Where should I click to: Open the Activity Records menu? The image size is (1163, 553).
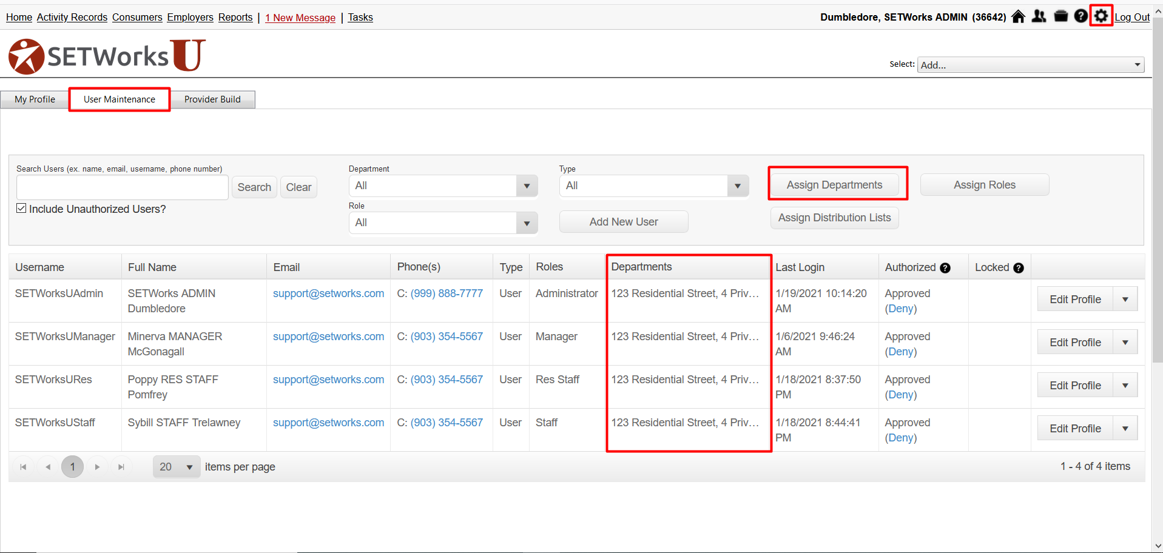tap(72, 18)
